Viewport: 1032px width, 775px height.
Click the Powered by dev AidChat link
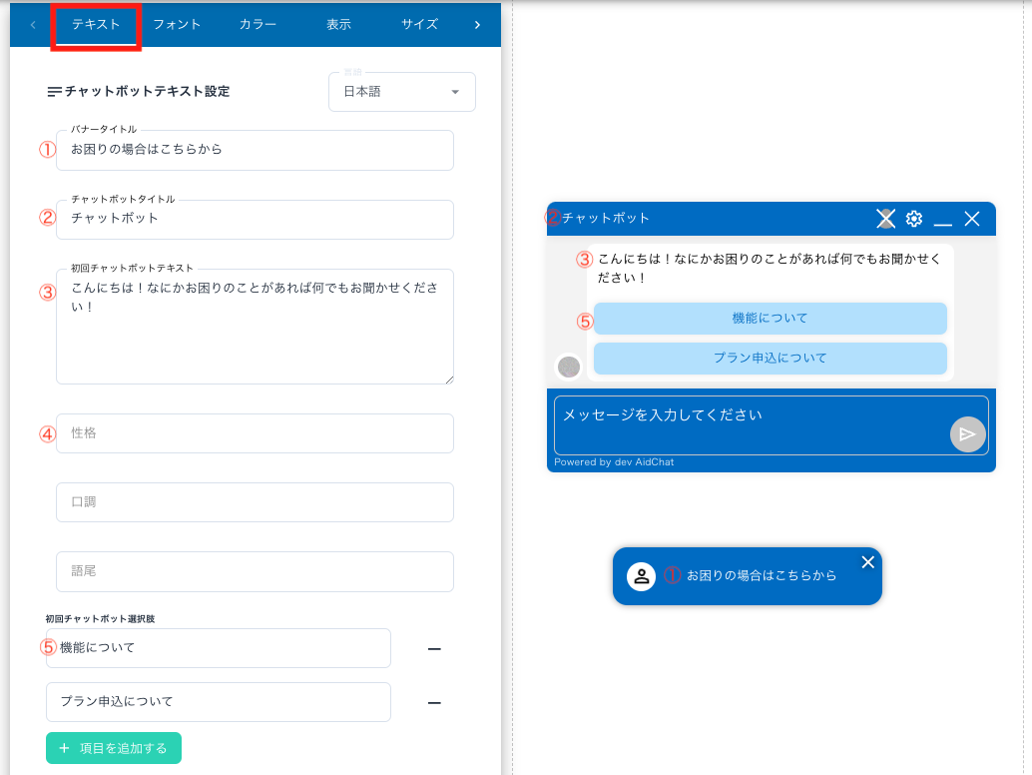615,461
